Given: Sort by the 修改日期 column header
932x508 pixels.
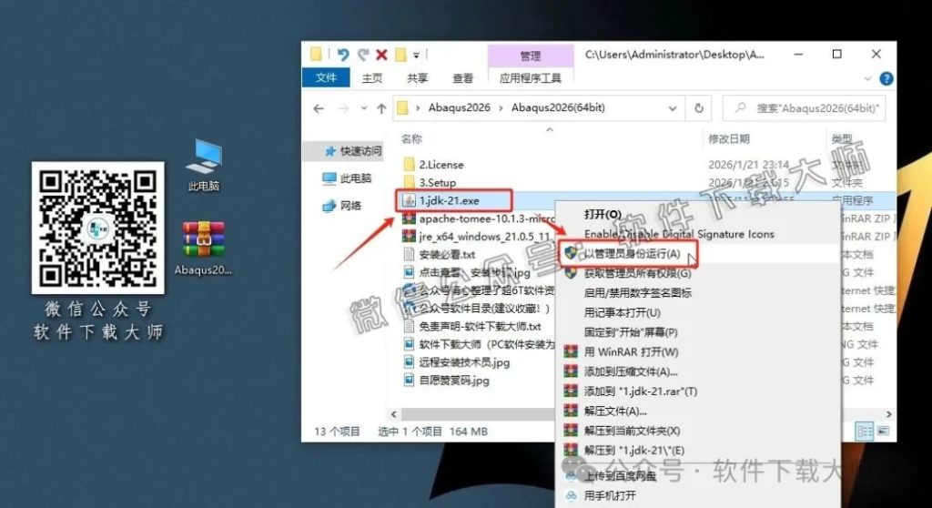Looking at the screenshot, I should pyautogui.click(x=729, y=138).
